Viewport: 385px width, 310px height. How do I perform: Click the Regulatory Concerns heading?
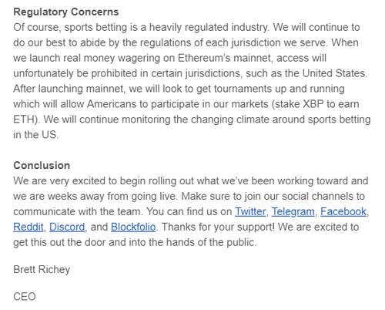[x=66, y=12]
